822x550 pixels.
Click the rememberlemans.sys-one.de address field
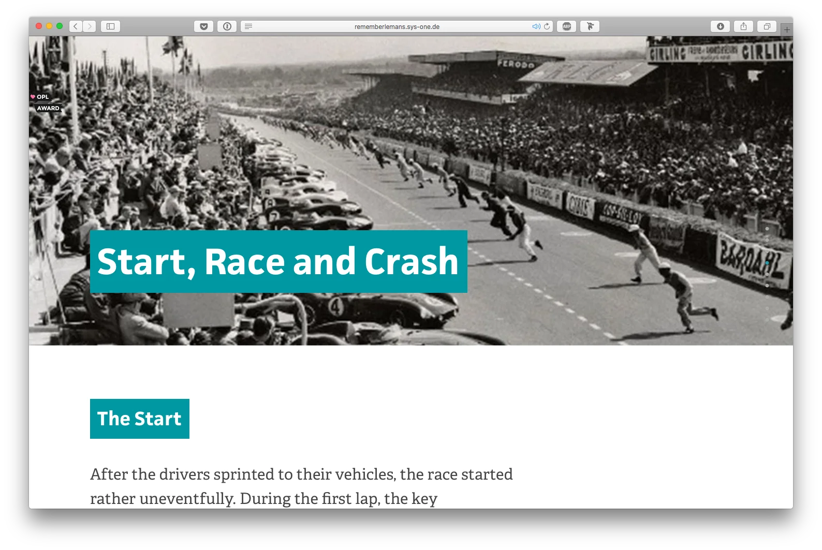[x=397, y=26]
